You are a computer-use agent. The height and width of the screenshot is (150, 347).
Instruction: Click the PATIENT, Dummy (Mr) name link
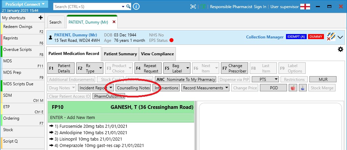coord(76,35)
